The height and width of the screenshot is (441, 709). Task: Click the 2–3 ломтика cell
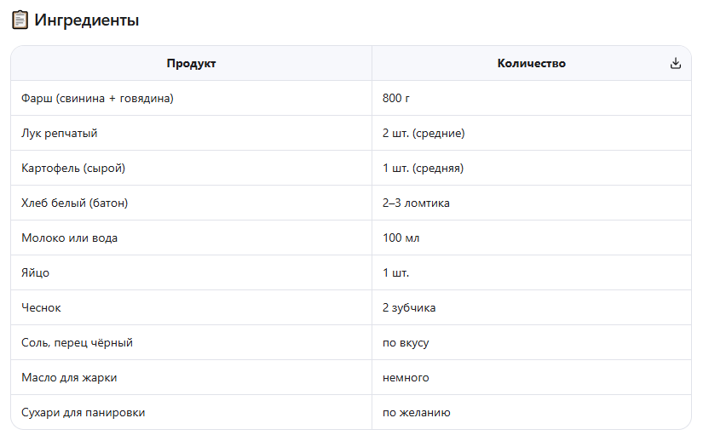pyautogui.click(x=416, y=203)
